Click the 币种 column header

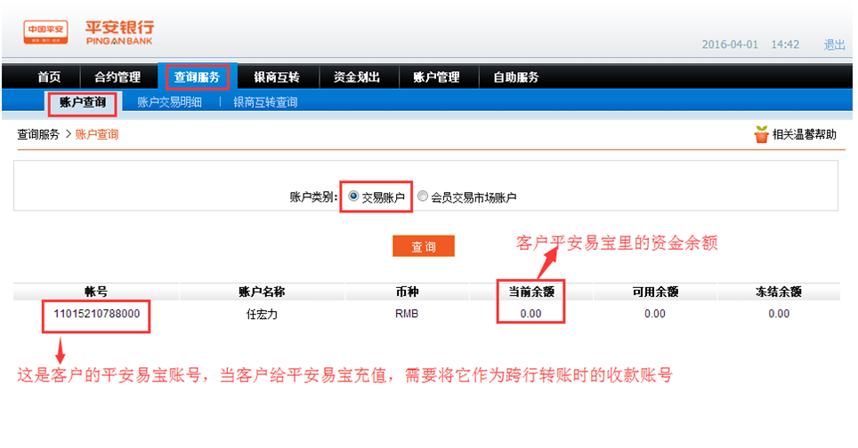[407, 292]
